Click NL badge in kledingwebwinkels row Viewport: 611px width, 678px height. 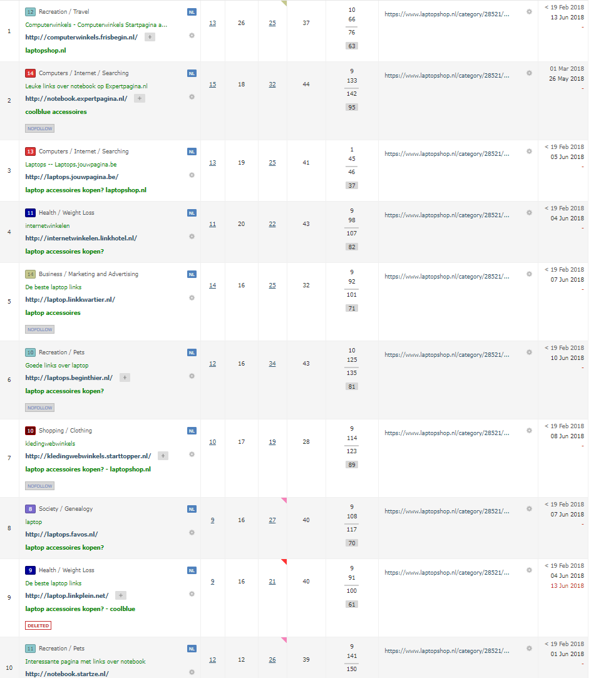tap(192, 431)
